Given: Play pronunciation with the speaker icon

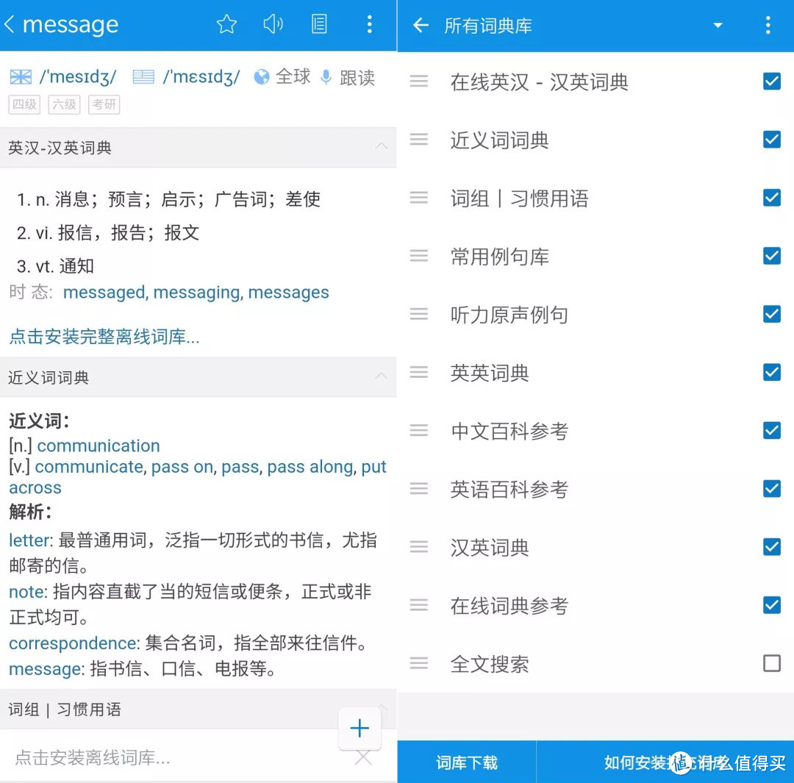Looking at the screenshot, I should click(x=273, y=24).
